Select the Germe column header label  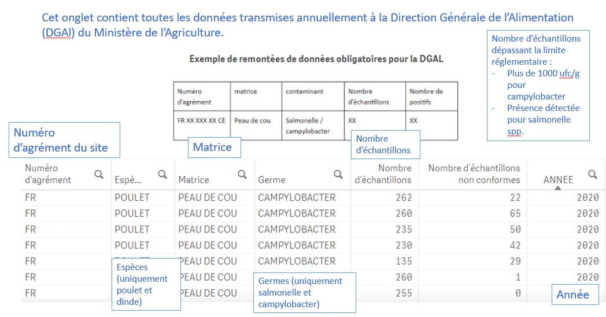[272, 180]
